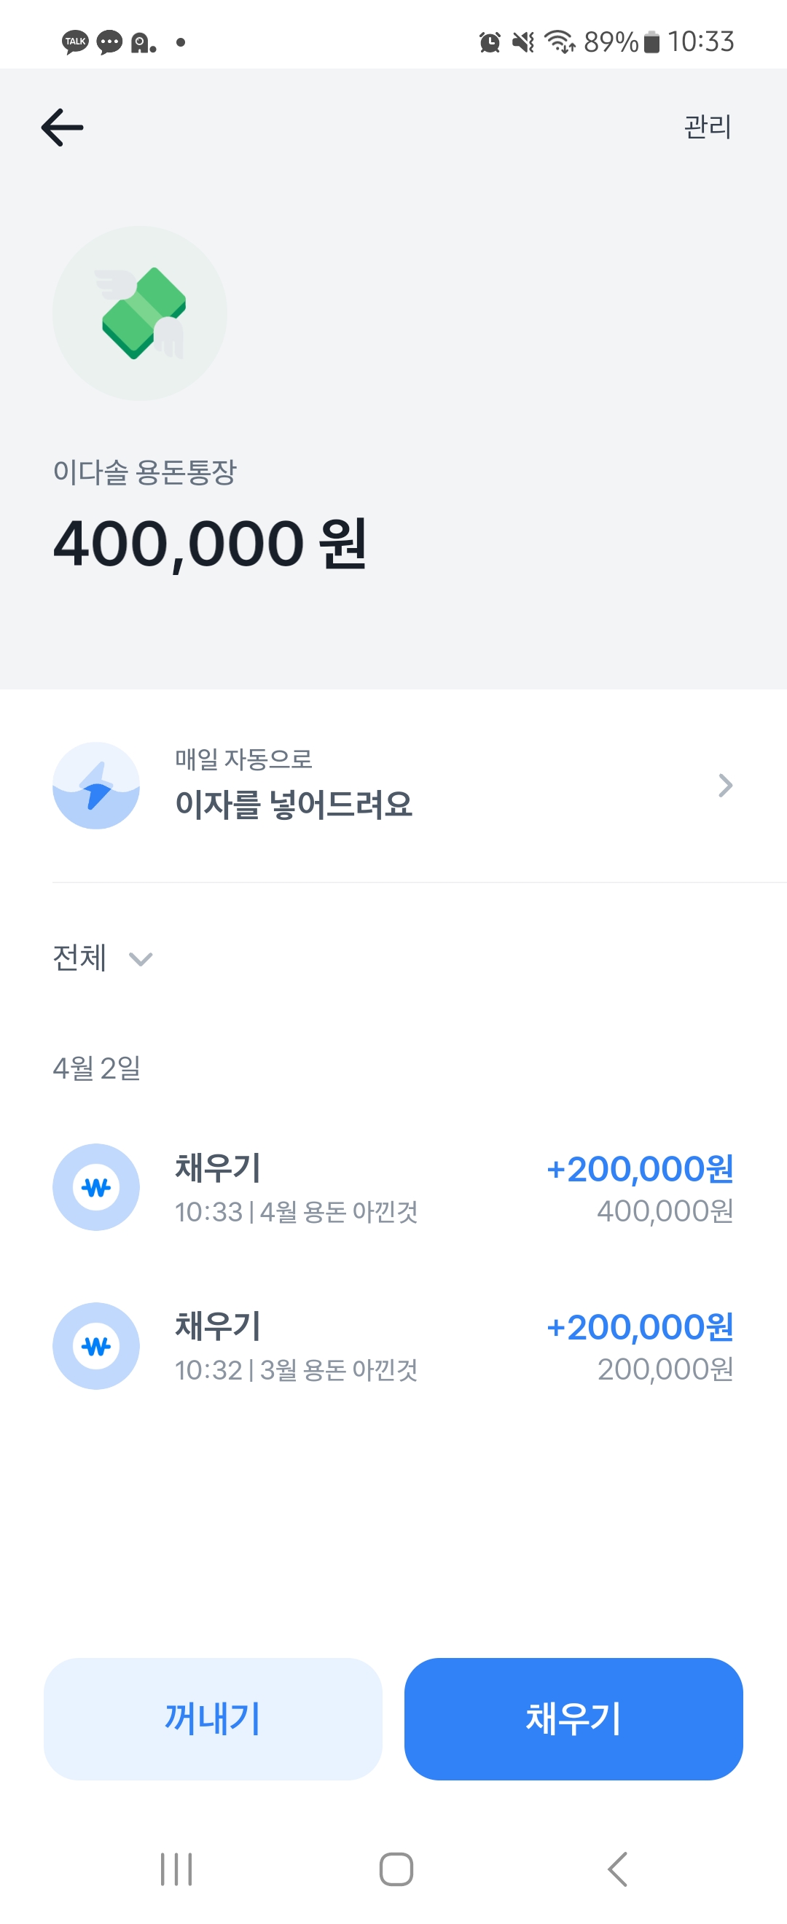Image resolution: width=787 pixels, height=1924 pixels.
Task: Tap the won icon of 10:33 transaction
Action: 96,1186
